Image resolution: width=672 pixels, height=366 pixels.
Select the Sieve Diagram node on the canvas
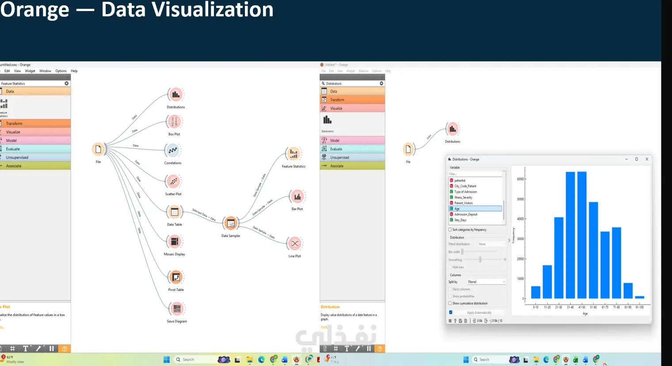point(177,309)
